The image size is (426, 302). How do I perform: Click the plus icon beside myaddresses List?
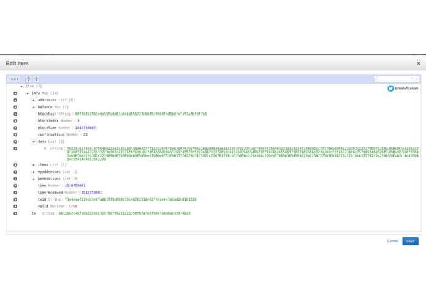pos(15,172)
